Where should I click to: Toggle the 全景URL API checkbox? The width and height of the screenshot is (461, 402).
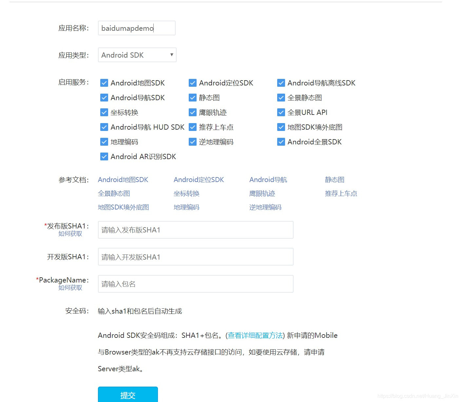click(281, 112)
